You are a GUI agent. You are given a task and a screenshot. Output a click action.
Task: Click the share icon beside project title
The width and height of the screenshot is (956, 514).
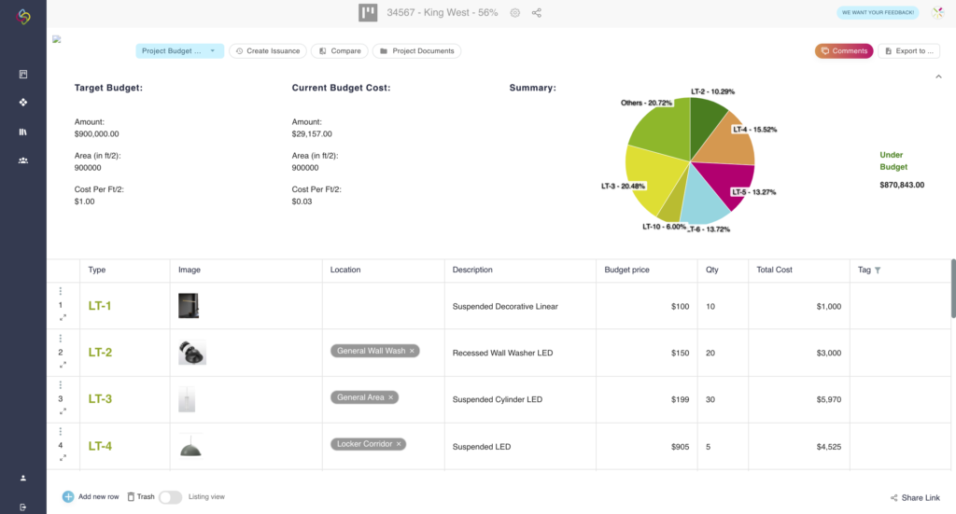coord(537,13)
